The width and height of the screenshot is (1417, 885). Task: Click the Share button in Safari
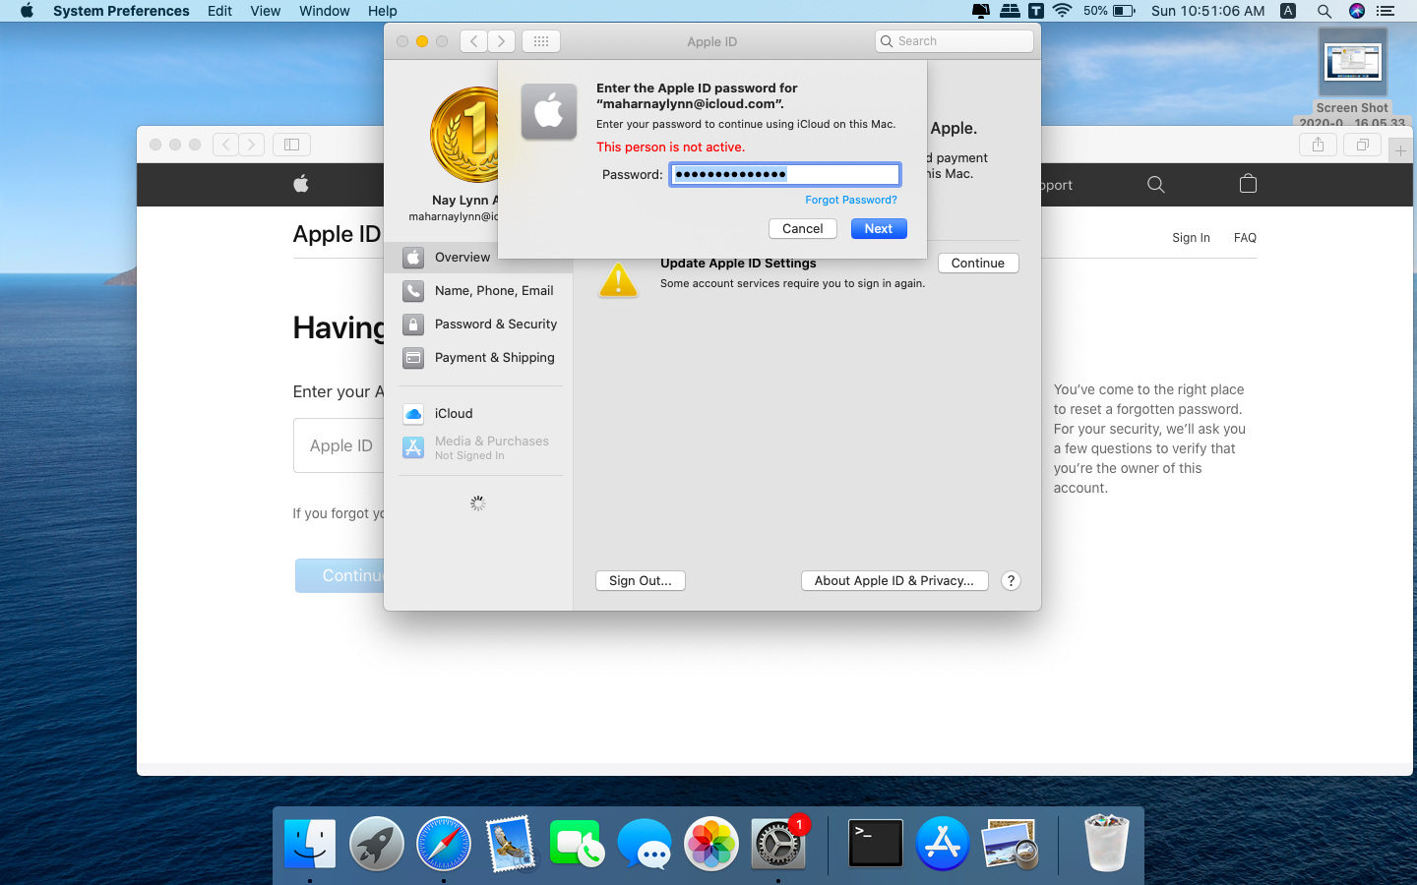[x=1318, y=145]
